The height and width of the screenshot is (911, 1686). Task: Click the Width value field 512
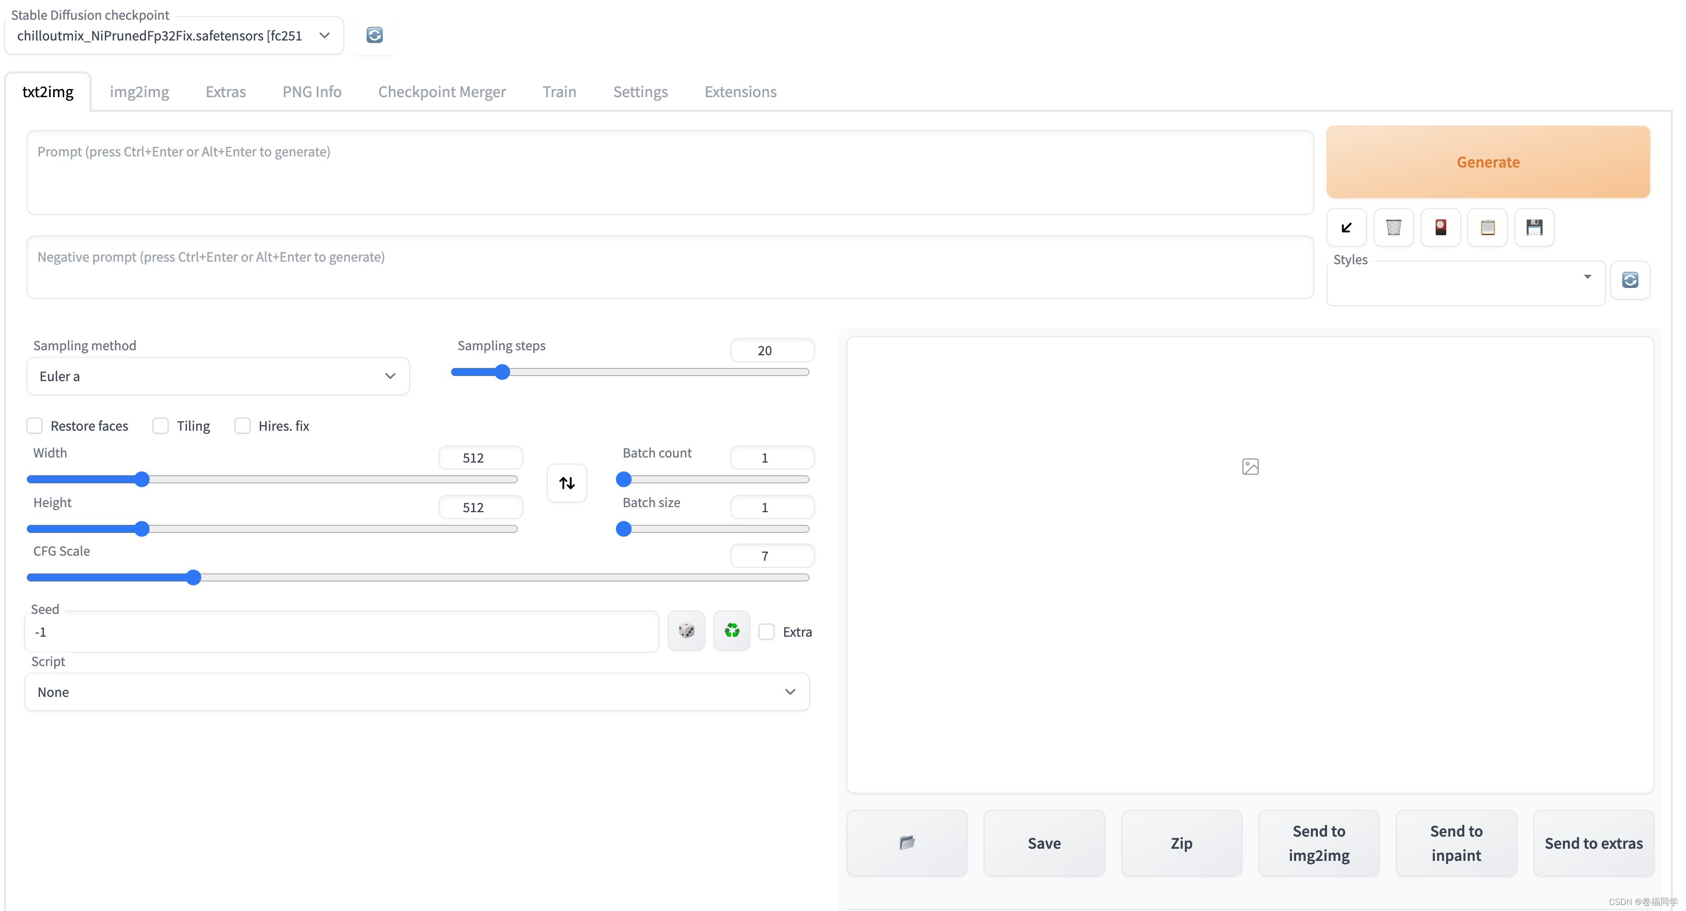pyautogui.click(x=480, y=458)
